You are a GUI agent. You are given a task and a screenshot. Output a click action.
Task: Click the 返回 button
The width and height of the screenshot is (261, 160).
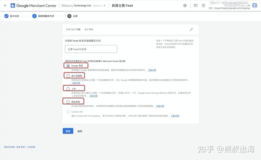tap(79, 131)
